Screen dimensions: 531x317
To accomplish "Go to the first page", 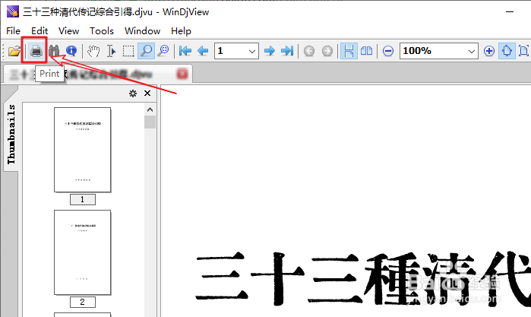I will click(x=185, y=51).
